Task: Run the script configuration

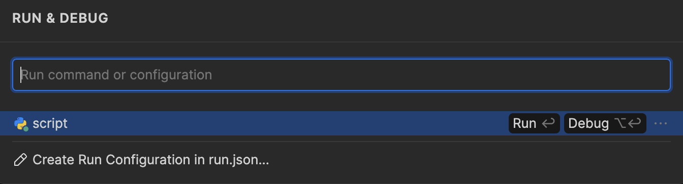Action: (534, 123)
